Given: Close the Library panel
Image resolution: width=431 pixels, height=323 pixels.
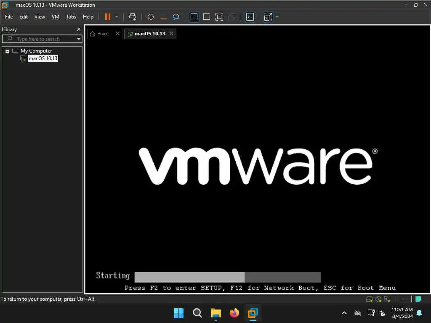Looking at the screenshot, I should click(x=79, y=29).
